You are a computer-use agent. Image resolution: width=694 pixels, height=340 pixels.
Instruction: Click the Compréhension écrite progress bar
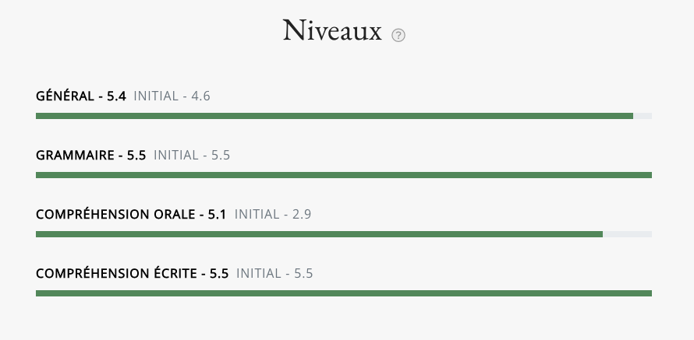click(343, 293)
